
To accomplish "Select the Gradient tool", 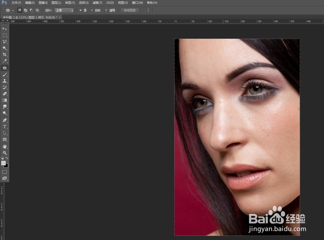I will click(5, 100).
